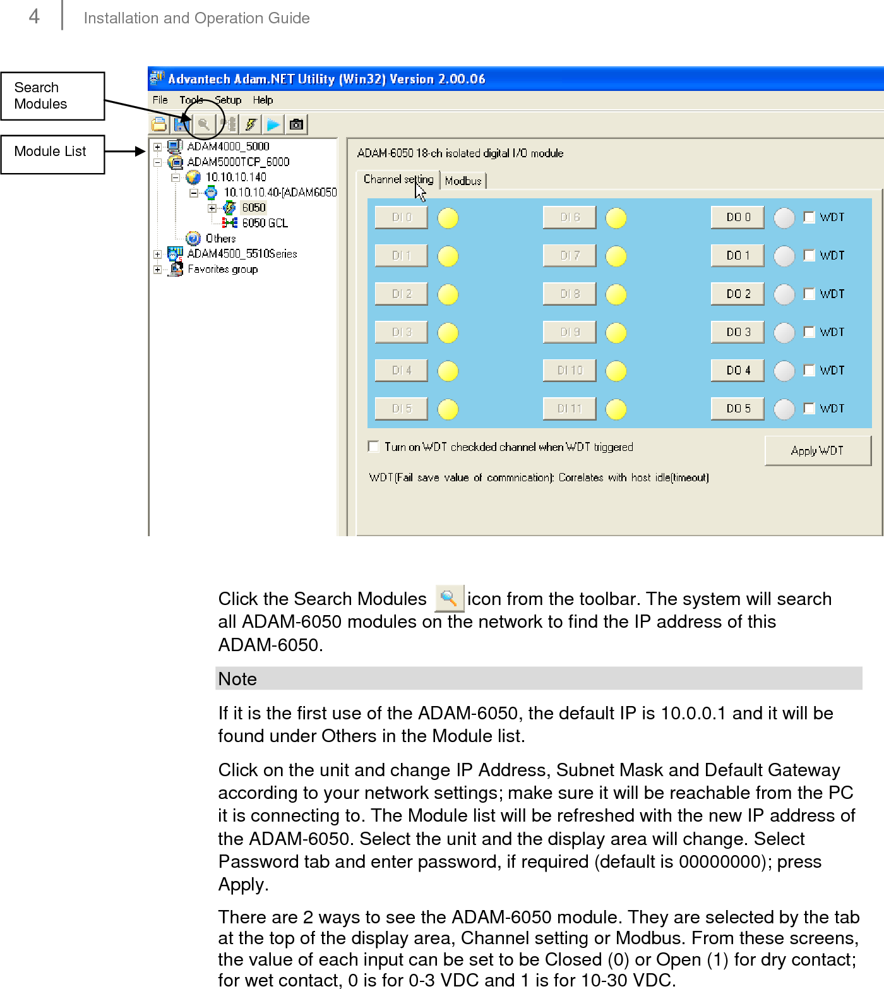Click the Search Modules magnifier icon
This screenshot has height=989, width=884.
click(203, 124)
